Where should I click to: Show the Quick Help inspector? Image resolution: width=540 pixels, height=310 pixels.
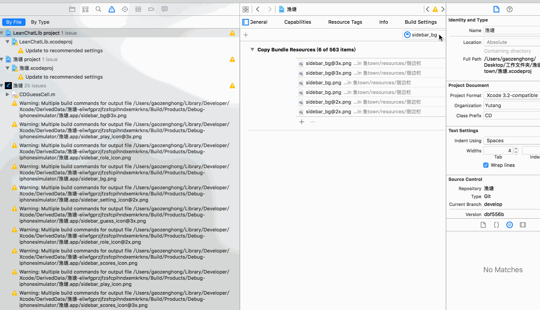510,9
